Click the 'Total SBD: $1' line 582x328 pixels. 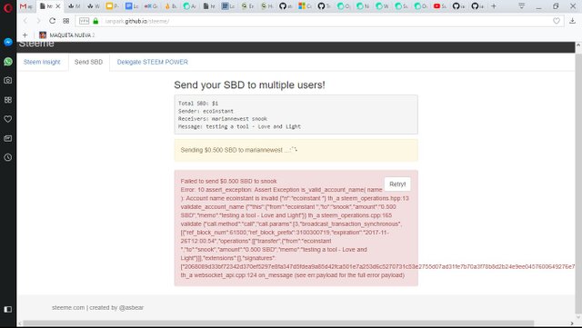[198, 104]
